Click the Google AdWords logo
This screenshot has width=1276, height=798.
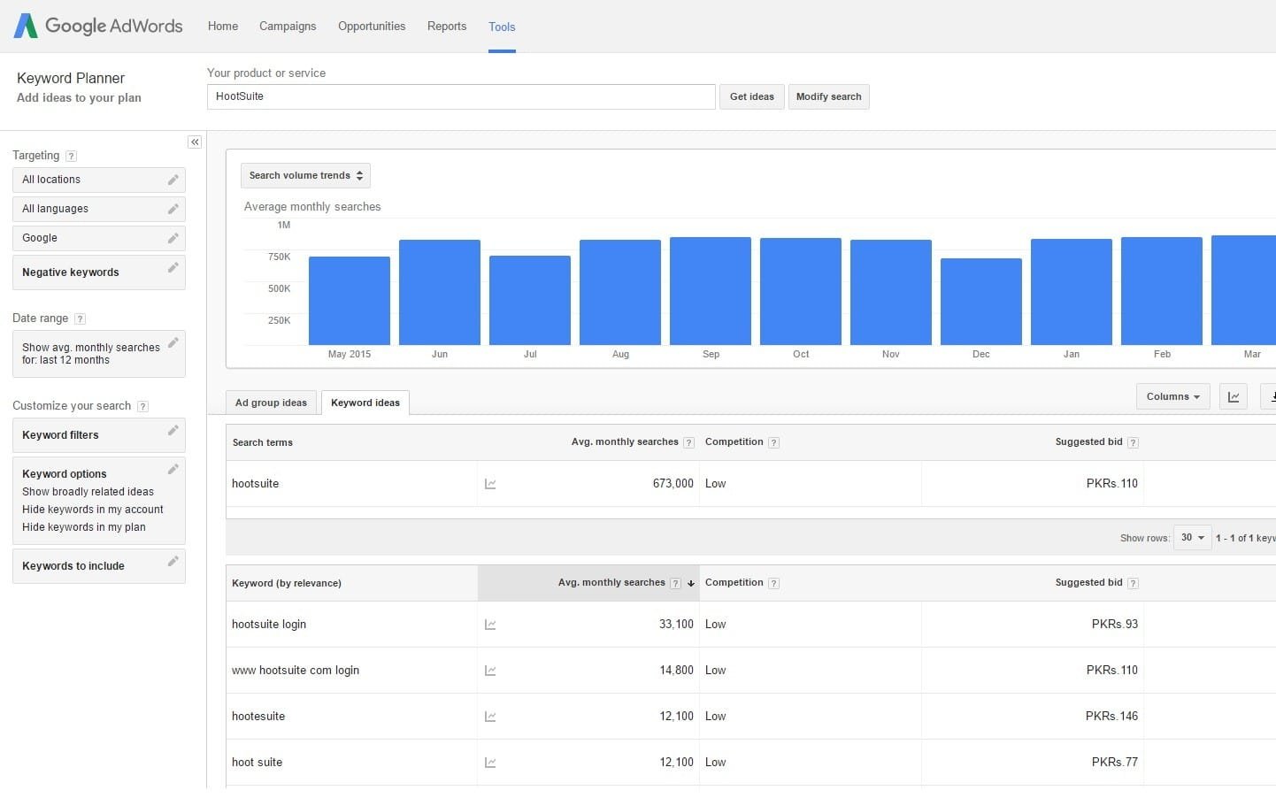coord(98,26)
